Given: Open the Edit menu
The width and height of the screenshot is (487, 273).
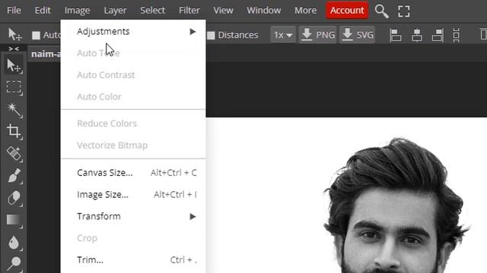Looking at the screenshot, I should click(x=43, y=10).
